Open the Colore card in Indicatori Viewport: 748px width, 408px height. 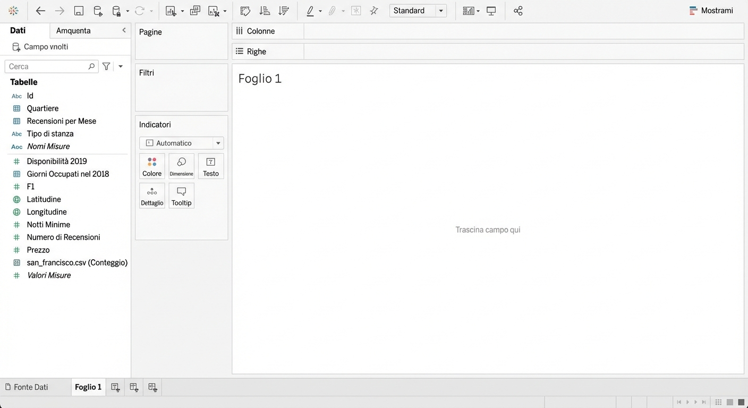click(x=152, y=166)
